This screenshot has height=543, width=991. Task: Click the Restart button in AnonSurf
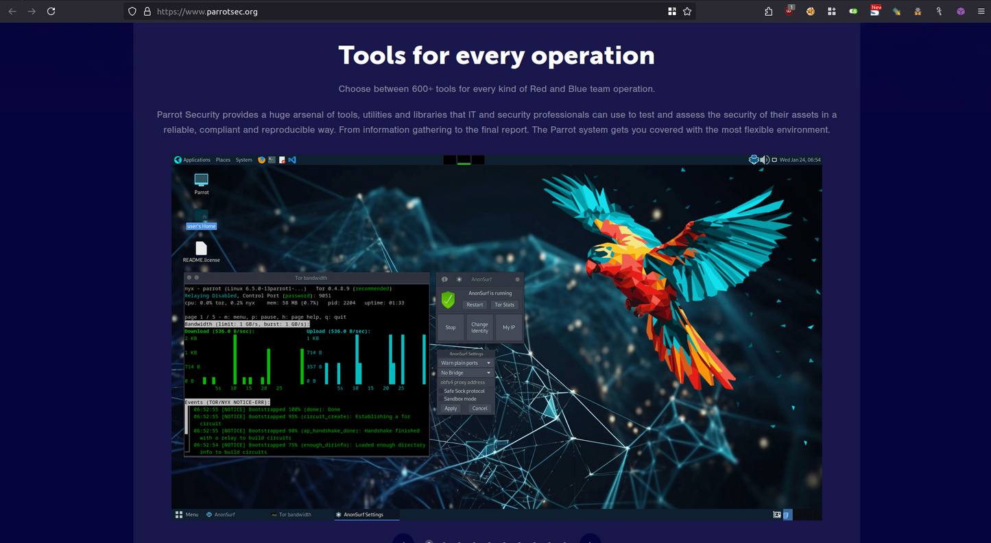point(475,304)
